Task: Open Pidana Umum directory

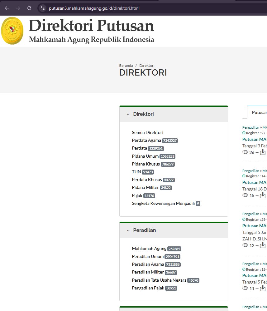Action: (x=145, y=156)
